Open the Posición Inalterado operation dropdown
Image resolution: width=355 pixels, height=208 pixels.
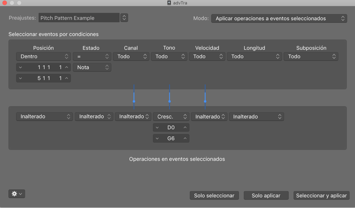click(44, 116)
